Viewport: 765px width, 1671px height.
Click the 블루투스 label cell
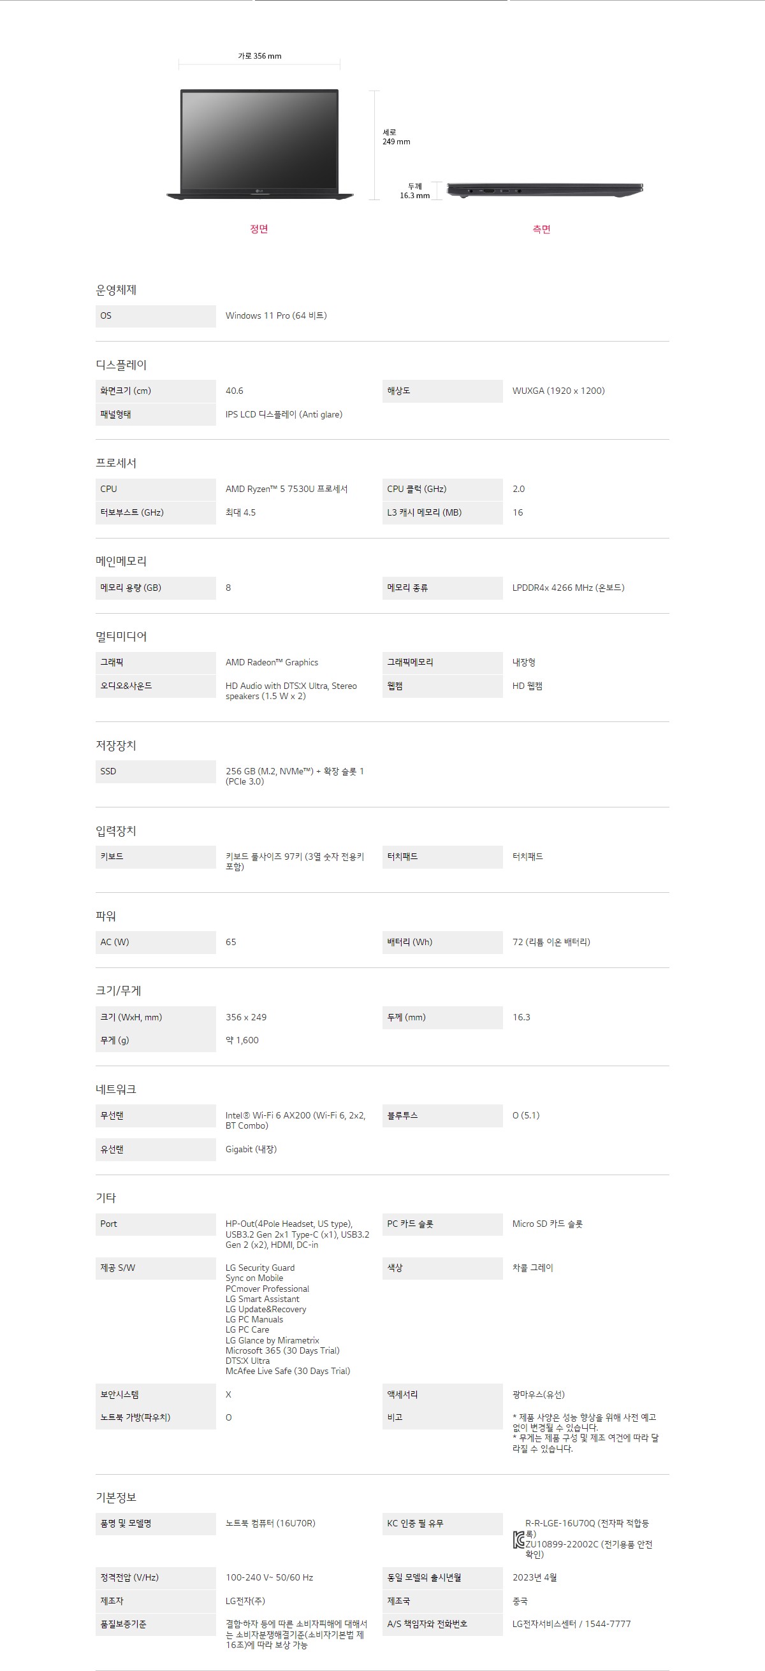(x=442, y=1116)
